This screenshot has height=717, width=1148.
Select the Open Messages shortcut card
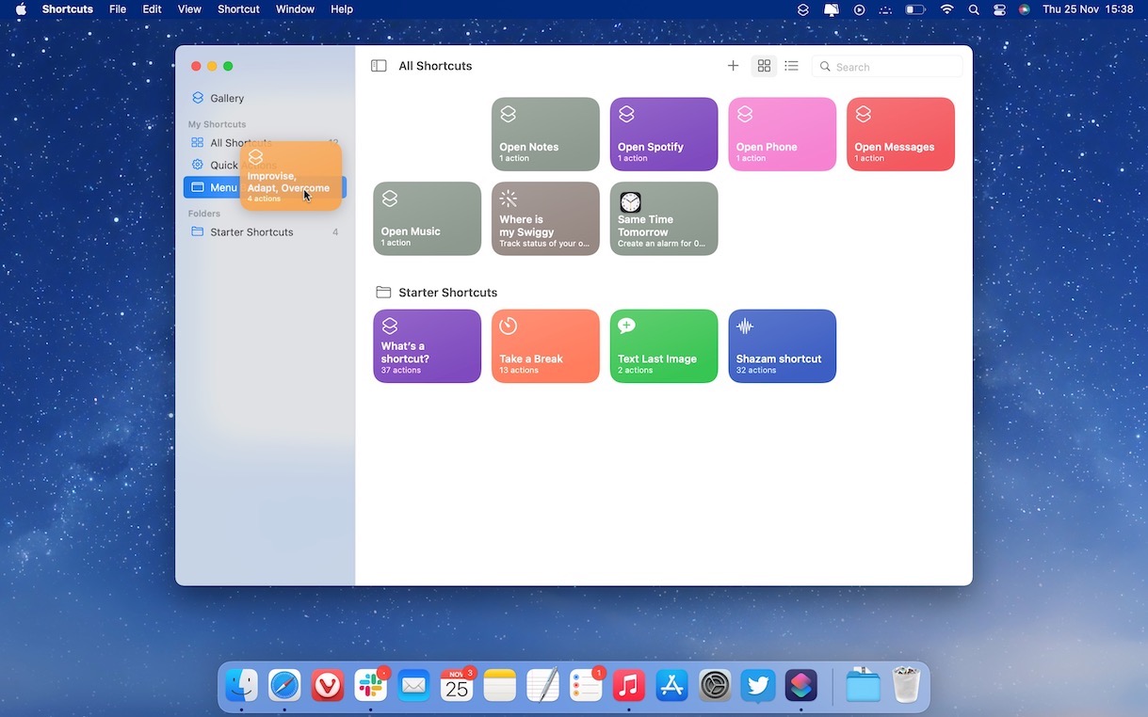pos(900,134)
